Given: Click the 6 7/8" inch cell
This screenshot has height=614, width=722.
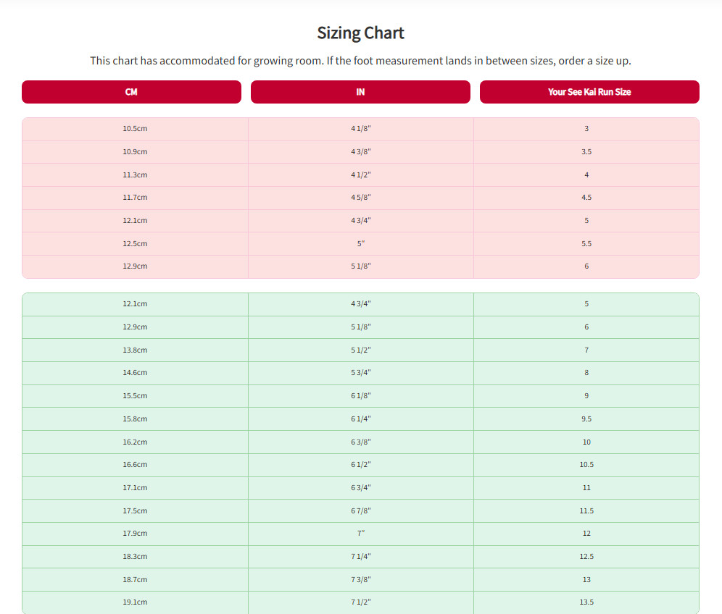Looking at the screenshot, I should click(x=361, y=510).
